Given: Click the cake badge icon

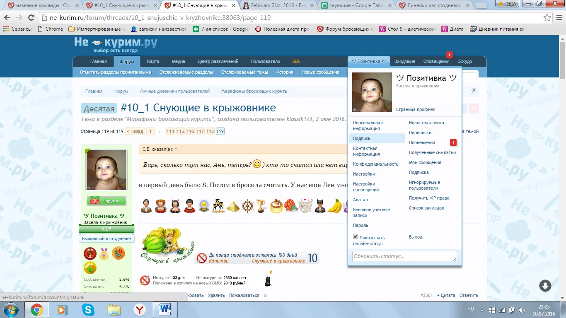Looking at the screenshot, I should 276,206.
